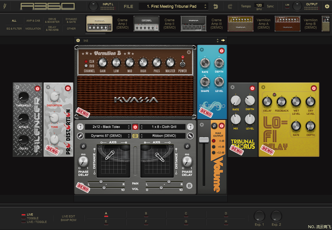Toggle Volume pedal power button
The height and width of the screenshot is (230, 332).
coord(221,125)
